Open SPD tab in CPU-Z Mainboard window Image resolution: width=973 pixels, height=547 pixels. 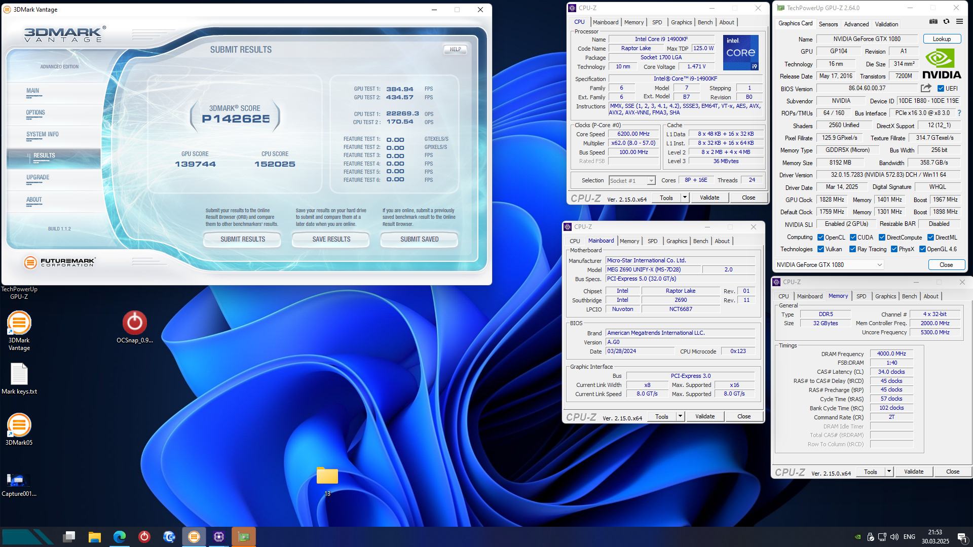point(652,241)
